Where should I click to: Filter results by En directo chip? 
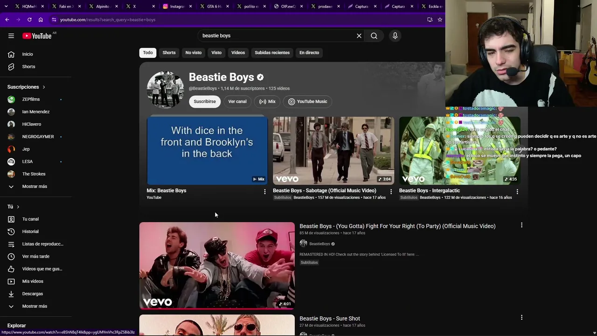(309, 53)
